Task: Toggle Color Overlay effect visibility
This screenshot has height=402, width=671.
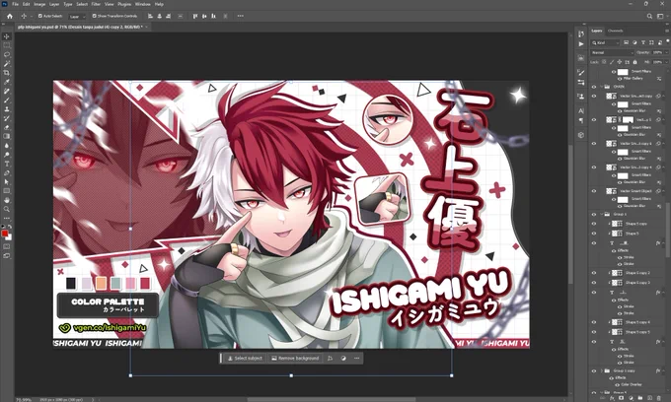Action: pyautogui.click(x=617, y=384)
